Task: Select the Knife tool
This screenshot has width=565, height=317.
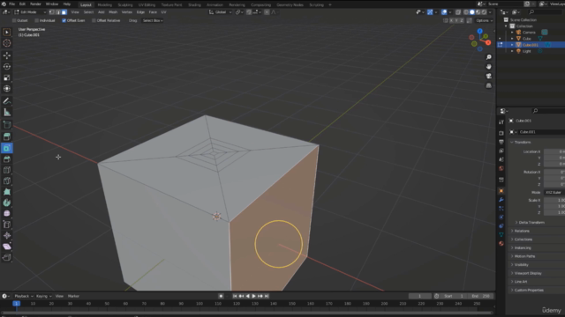Action: point(7,181)
